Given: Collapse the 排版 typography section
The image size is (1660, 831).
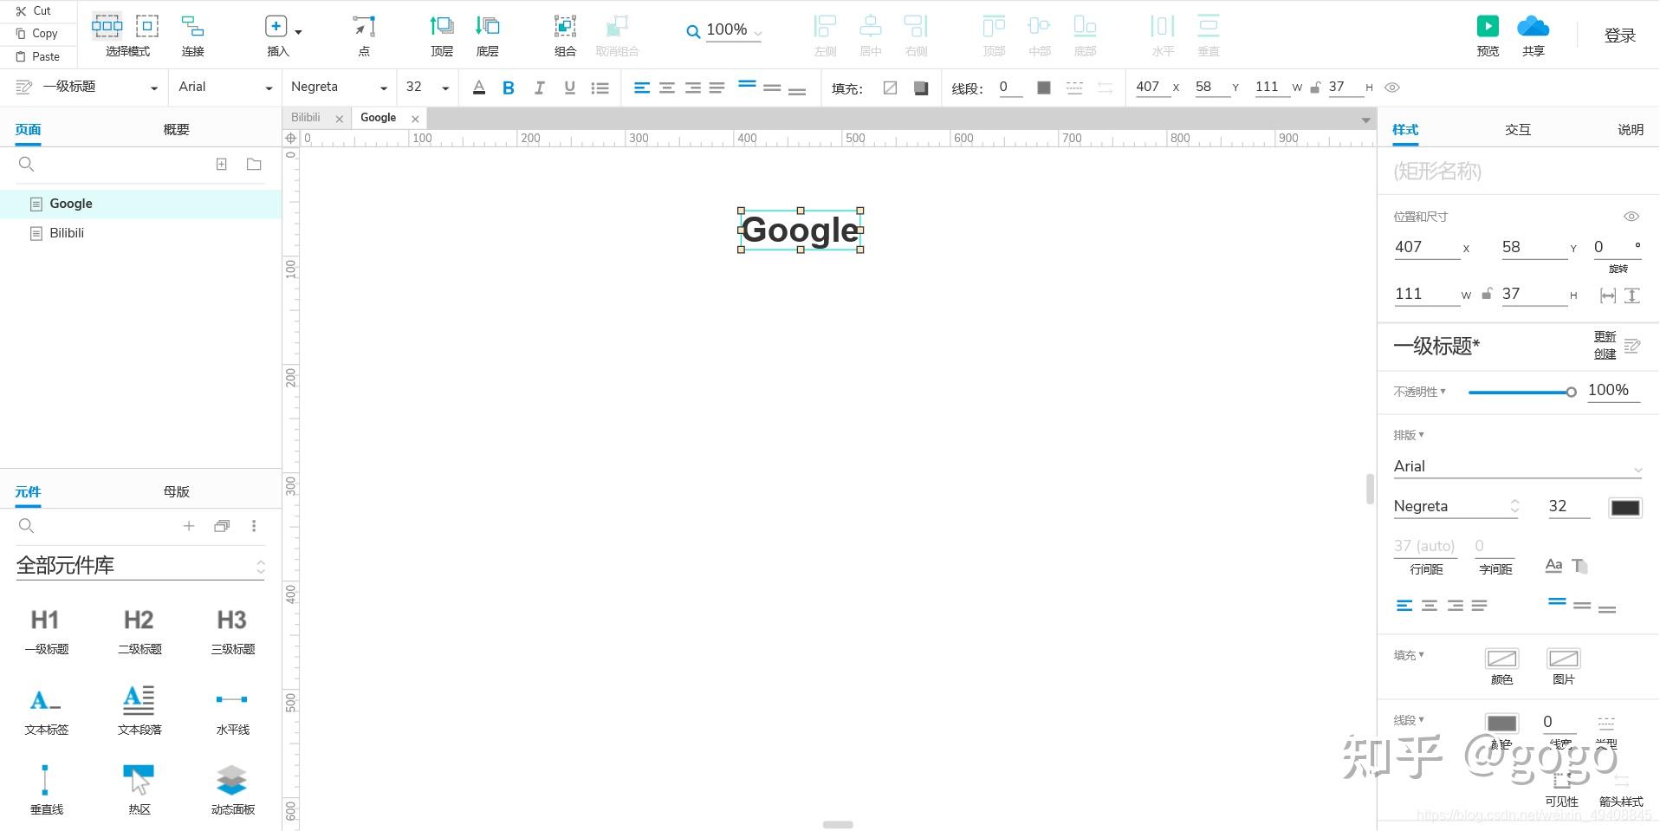Looking at the screenshot, I should (1409, 435).
